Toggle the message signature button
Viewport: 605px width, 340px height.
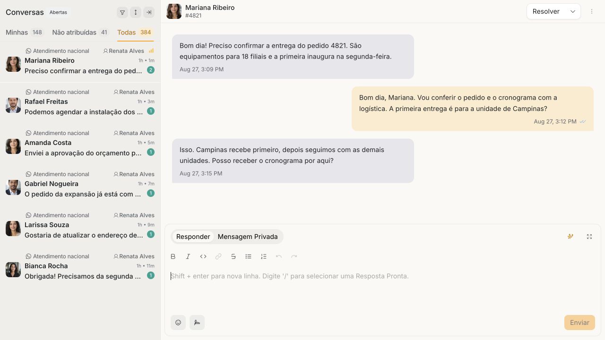[197, 323]
